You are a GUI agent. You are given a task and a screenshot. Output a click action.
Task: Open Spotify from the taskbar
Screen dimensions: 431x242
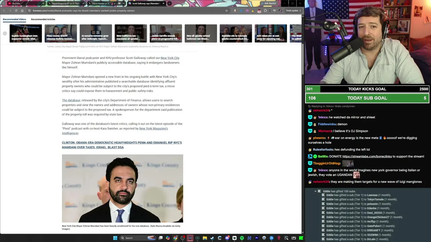pyautogui.click(x=242, y=238)
